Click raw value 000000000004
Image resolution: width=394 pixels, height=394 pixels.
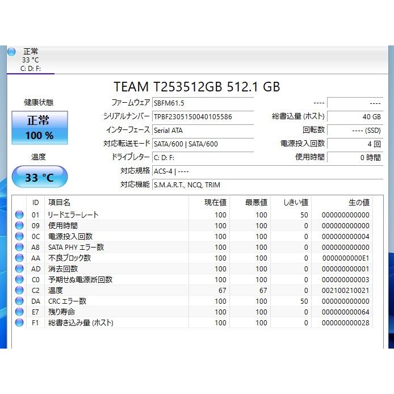(346, 236)
